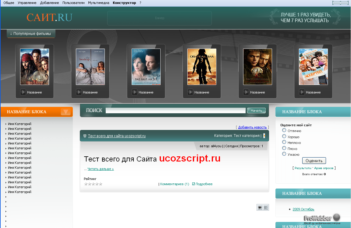
Task: Click into the ПОИСК search field
Action: pos(175,111)
